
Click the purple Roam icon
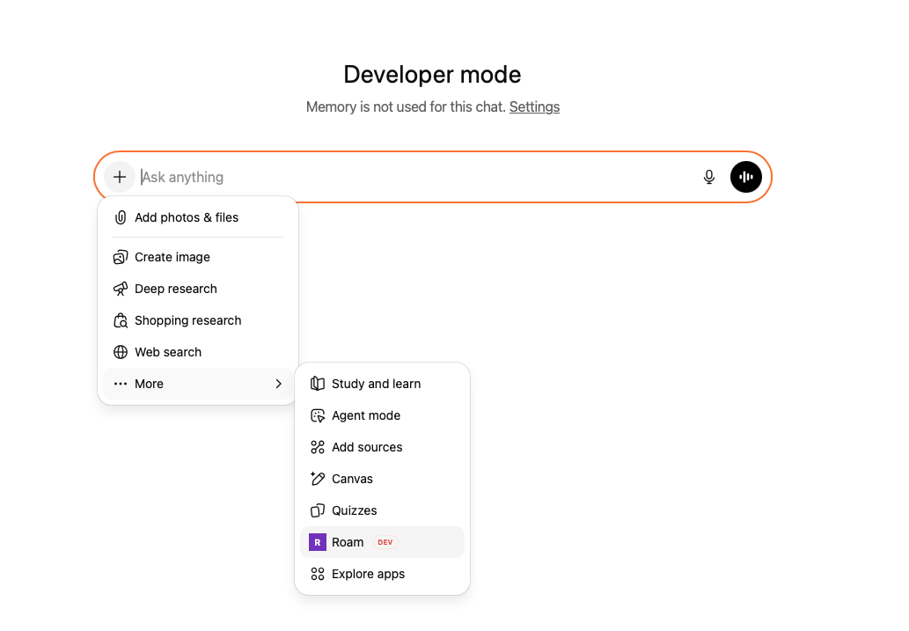[318, 542]
